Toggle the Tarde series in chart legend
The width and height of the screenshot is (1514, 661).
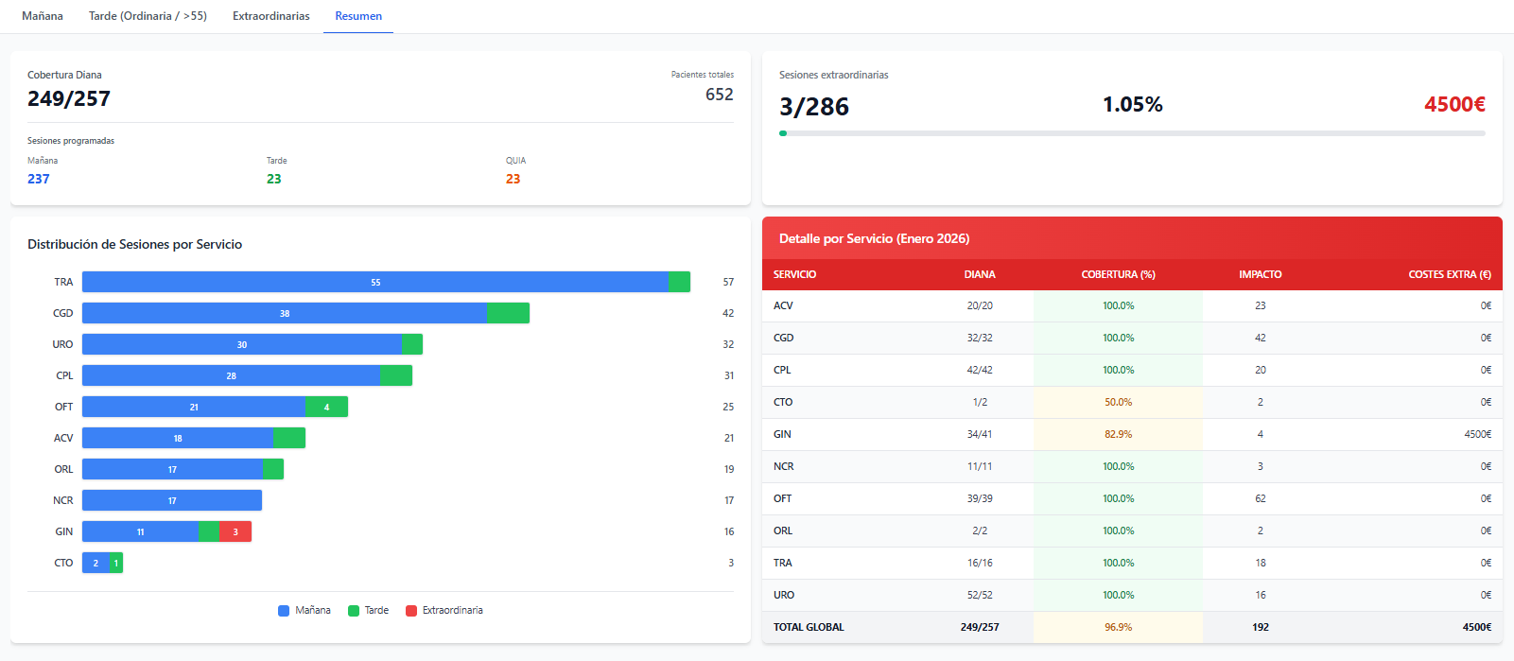[x=368, y=611]
